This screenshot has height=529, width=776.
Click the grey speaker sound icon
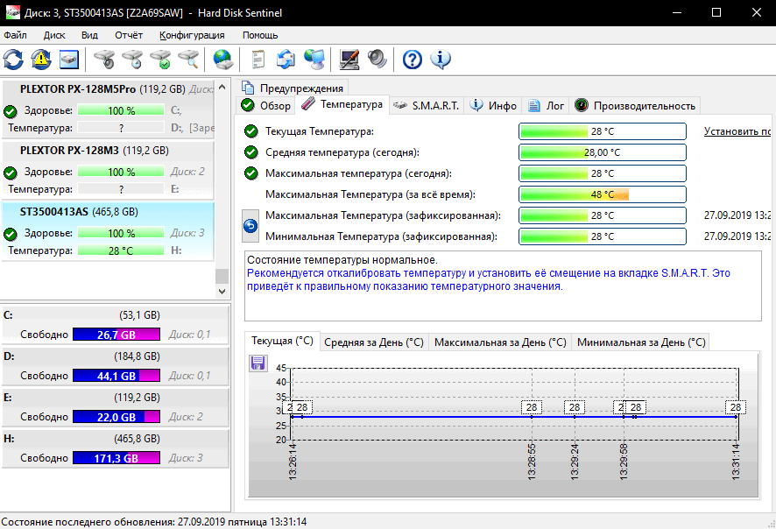377,60
